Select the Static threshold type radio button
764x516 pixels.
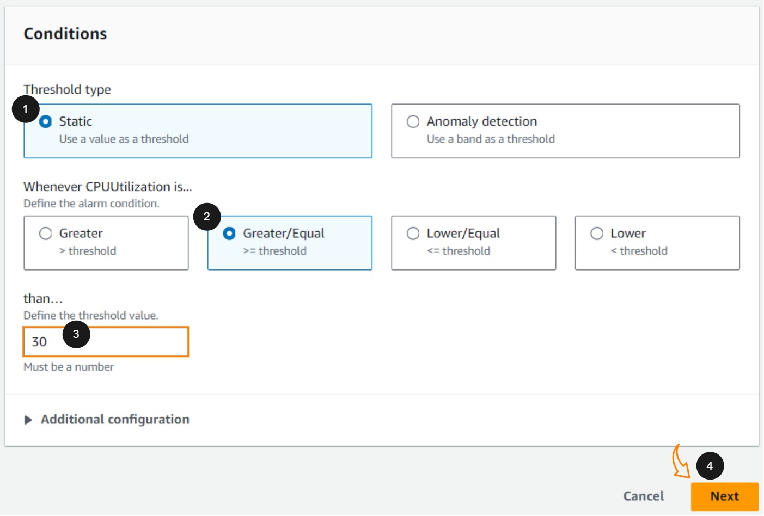click(x=46, y=122)
